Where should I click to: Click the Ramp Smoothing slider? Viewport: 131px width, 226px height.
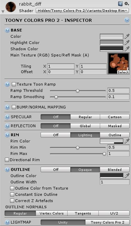pos(78,97)
